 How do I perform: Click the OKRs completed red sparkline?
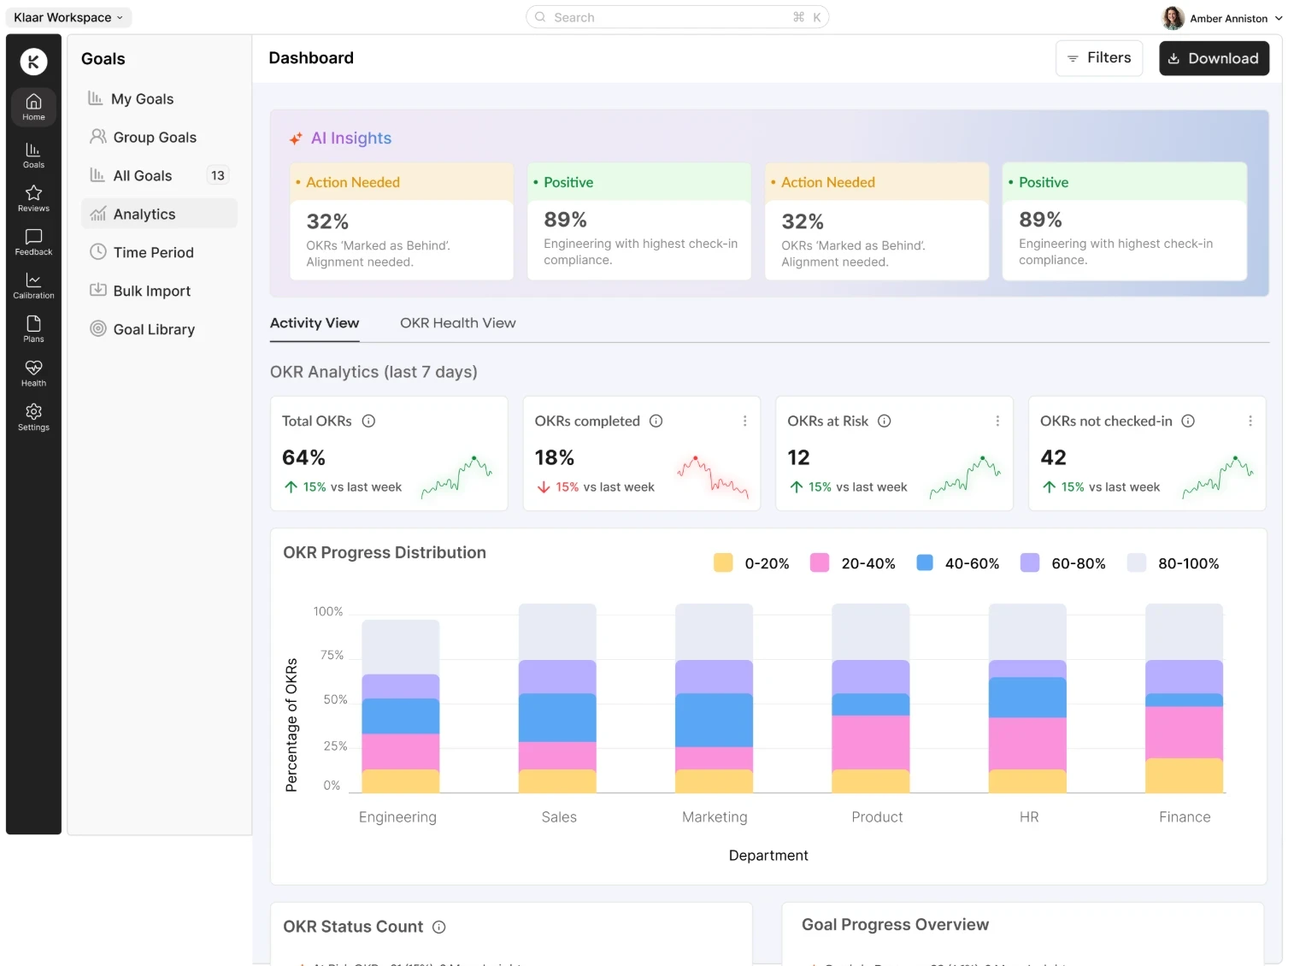[x=713, y=477]
